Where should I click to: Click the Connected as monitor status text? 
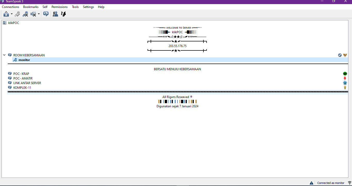click(331, 183)
